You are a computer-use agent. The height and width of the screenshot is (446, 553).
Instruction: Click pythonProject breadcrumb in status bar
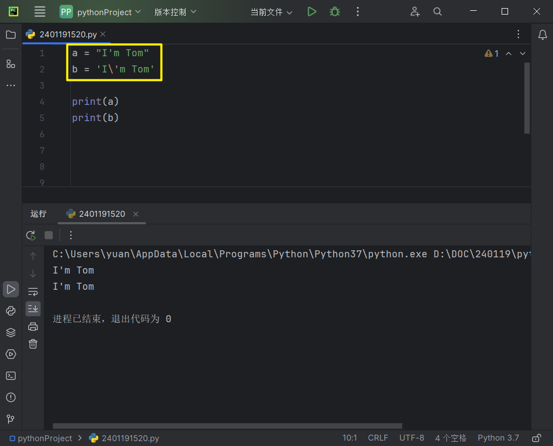click(x=41, y=438)
